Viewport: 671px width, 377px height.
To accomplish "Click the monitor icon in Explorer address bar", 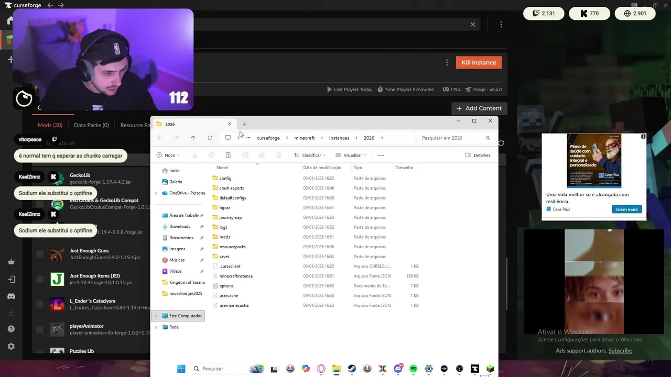I will tap(228, 138).
